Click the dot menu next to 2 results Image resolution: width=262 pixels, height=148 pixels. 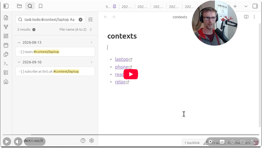(x=34, y=30)
